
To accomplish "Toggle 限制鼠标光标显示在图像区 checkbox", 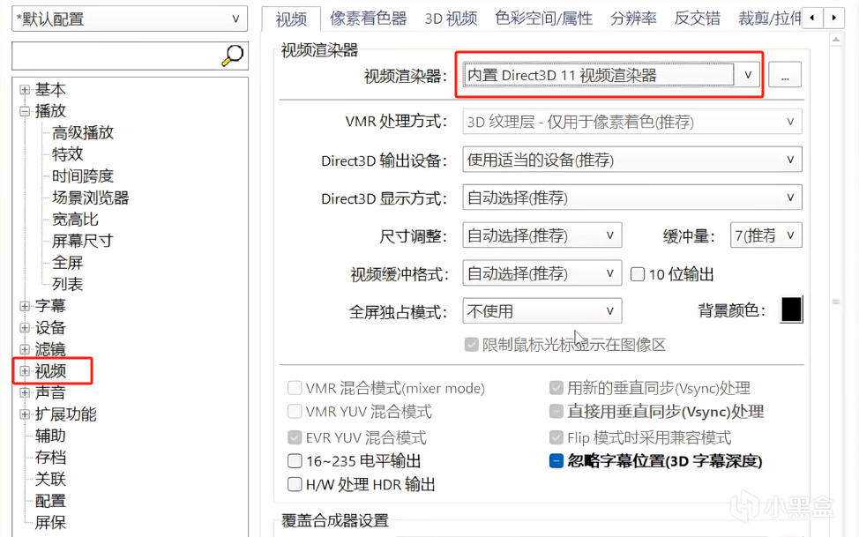I will click(x=471, y=345).
